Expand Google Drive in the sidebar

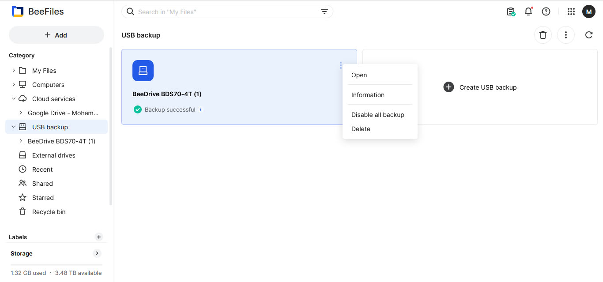(21, 113)
